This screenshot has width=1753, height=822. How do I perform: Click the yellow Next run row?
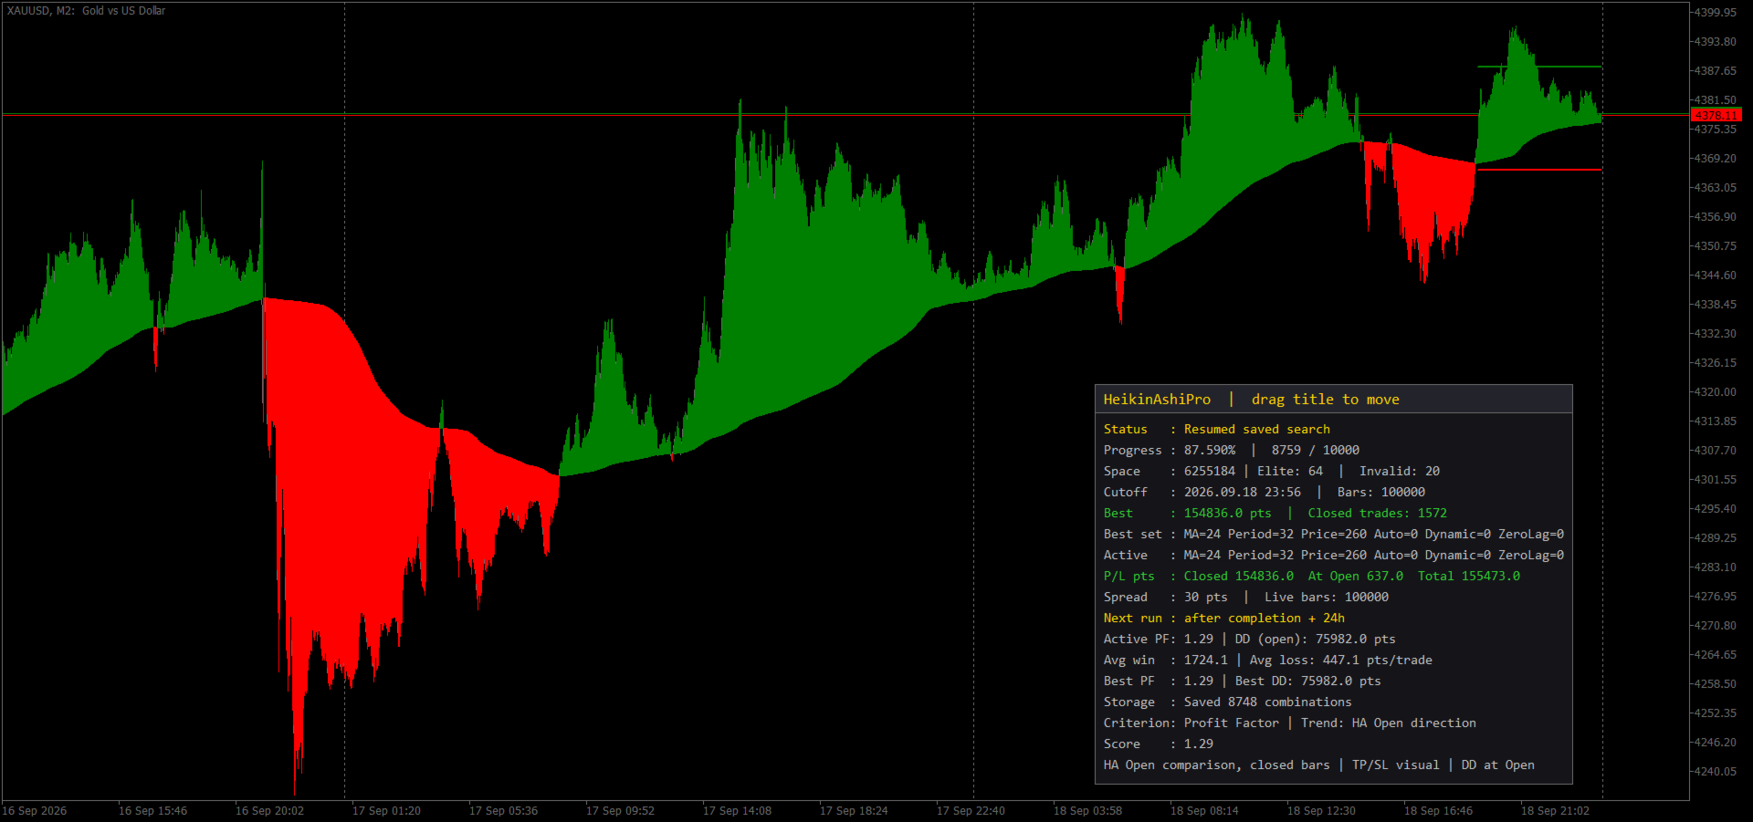click(x=1223, y=618)
